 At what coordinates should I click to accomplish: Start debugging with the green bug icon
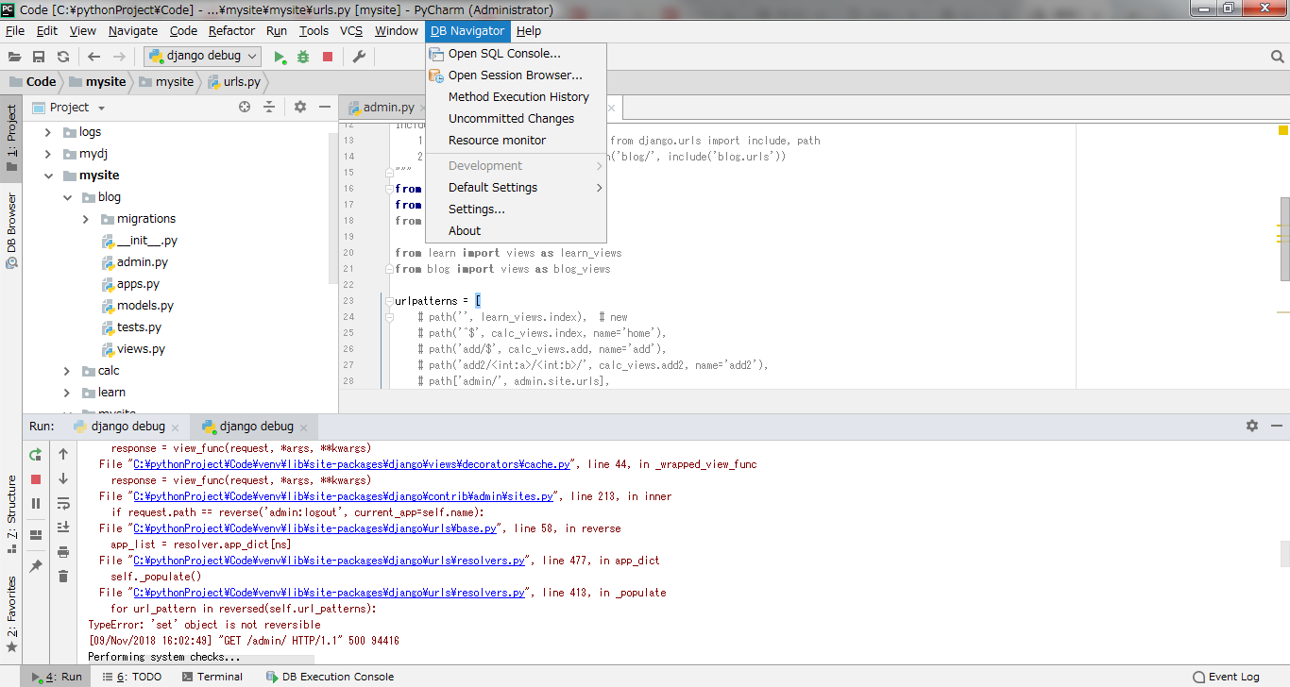click(x=303, y=57)
